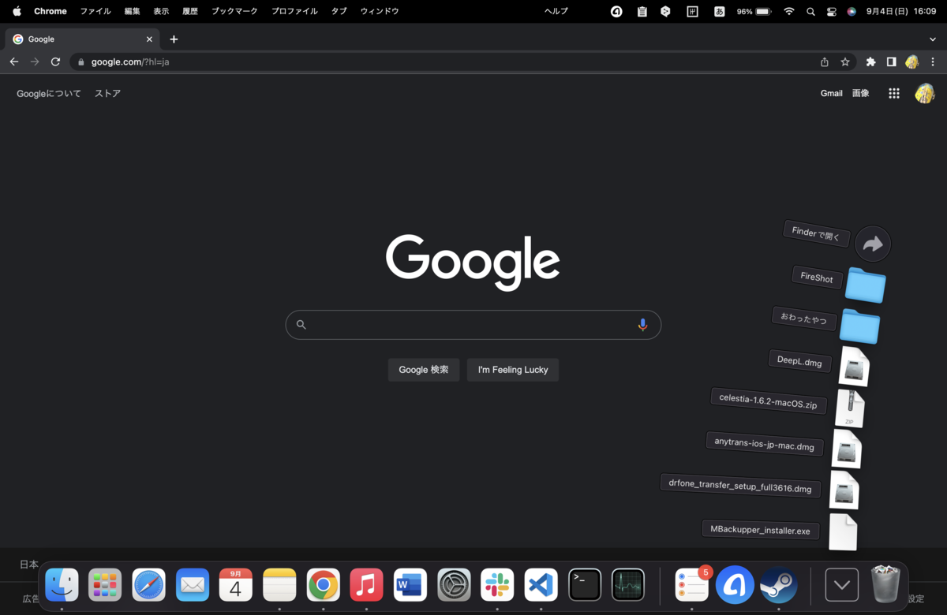This screenshot has width=947, height=615.
Task: Collapse the Downloads stack in Dock
Action: [x=841, y=585]
